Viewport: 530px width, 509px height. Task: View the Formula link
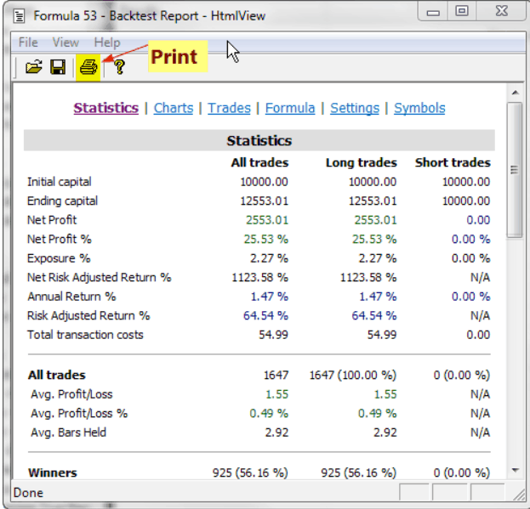coord(290,108)
